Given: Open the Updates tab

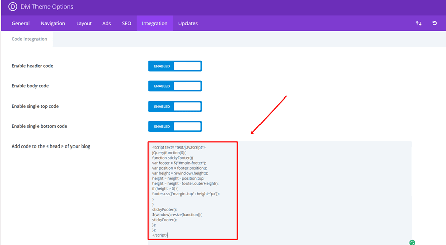Looking at the screenshot, I should [x=188, y=23].
